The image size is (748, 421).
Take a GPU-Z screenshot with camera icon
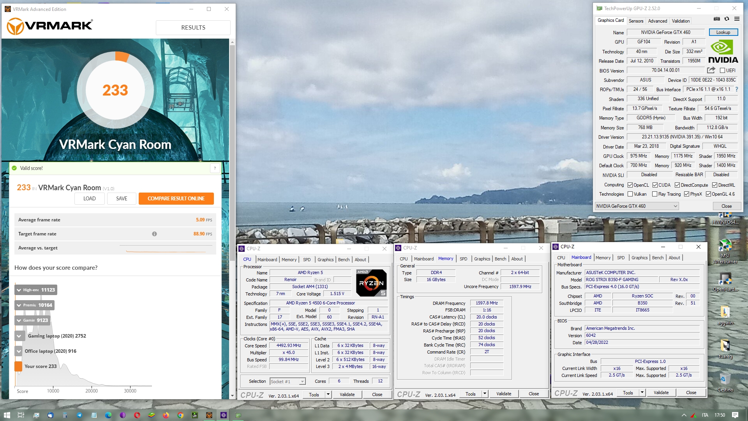tap(716, 19)
